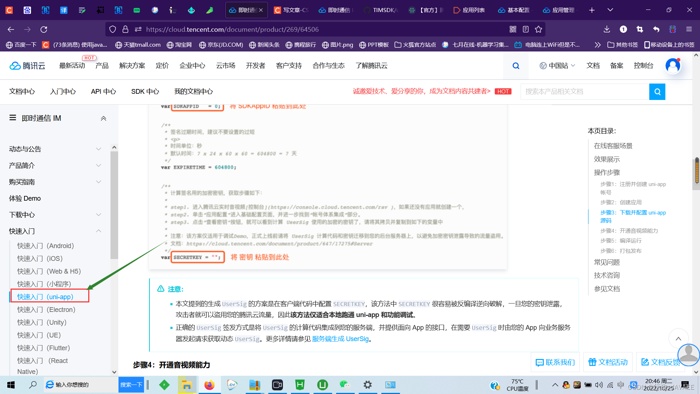Image resolution: width=700 pixels, height=394 pixels.
Task: Click the header search magnifier icon
Action: click(x=516, y=66)
